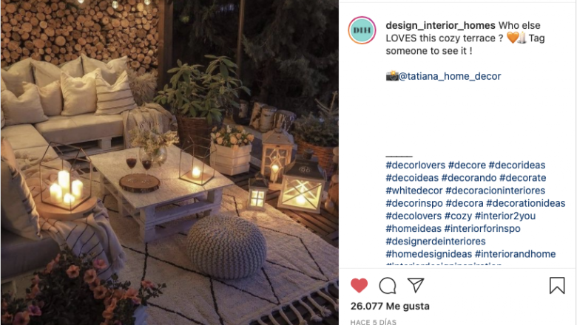
Task: Open the #interior2you hashtag
Action: click(505, 216)
